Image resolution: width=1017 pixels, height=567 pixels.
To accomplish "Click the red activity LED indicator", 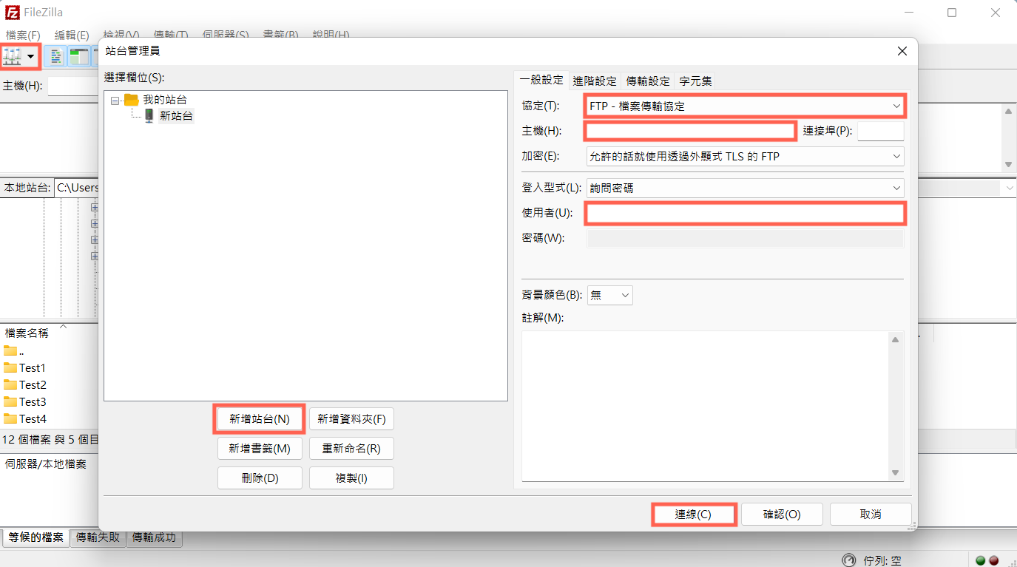I will tap(993, 560).
